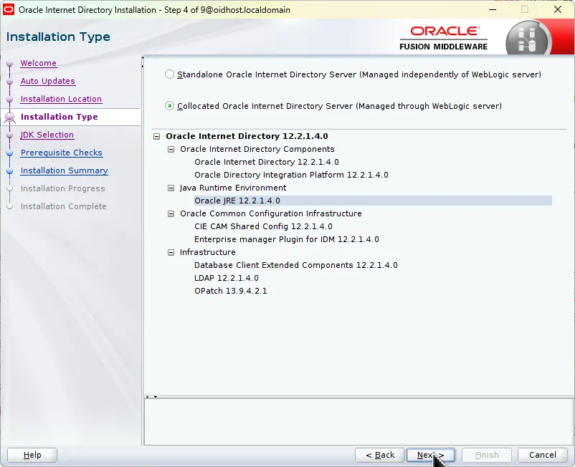Select CIE CAM Shared Config 12.2.1.4.0 row
This screenshot has height=467, width=575.
[x=263, y=227]
